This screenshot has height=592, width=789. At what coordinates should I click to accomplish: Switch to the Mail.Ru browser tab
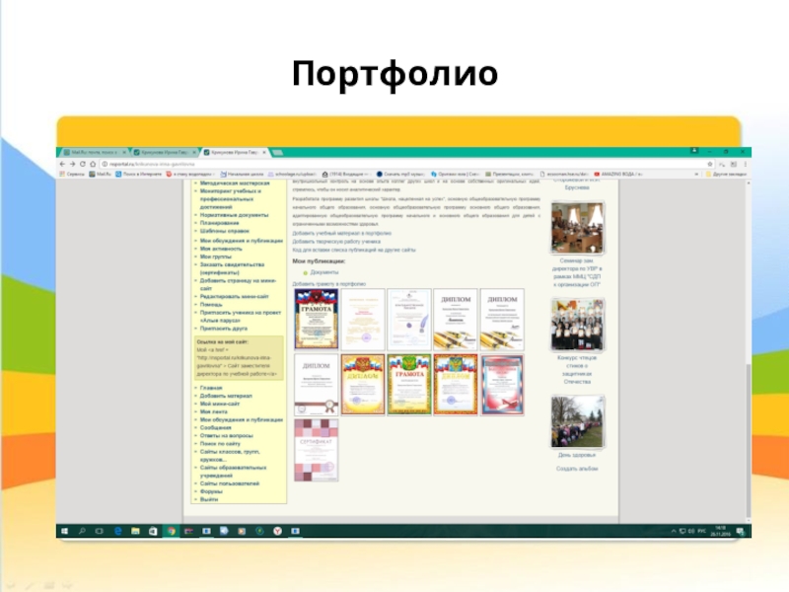coord(91,153)
